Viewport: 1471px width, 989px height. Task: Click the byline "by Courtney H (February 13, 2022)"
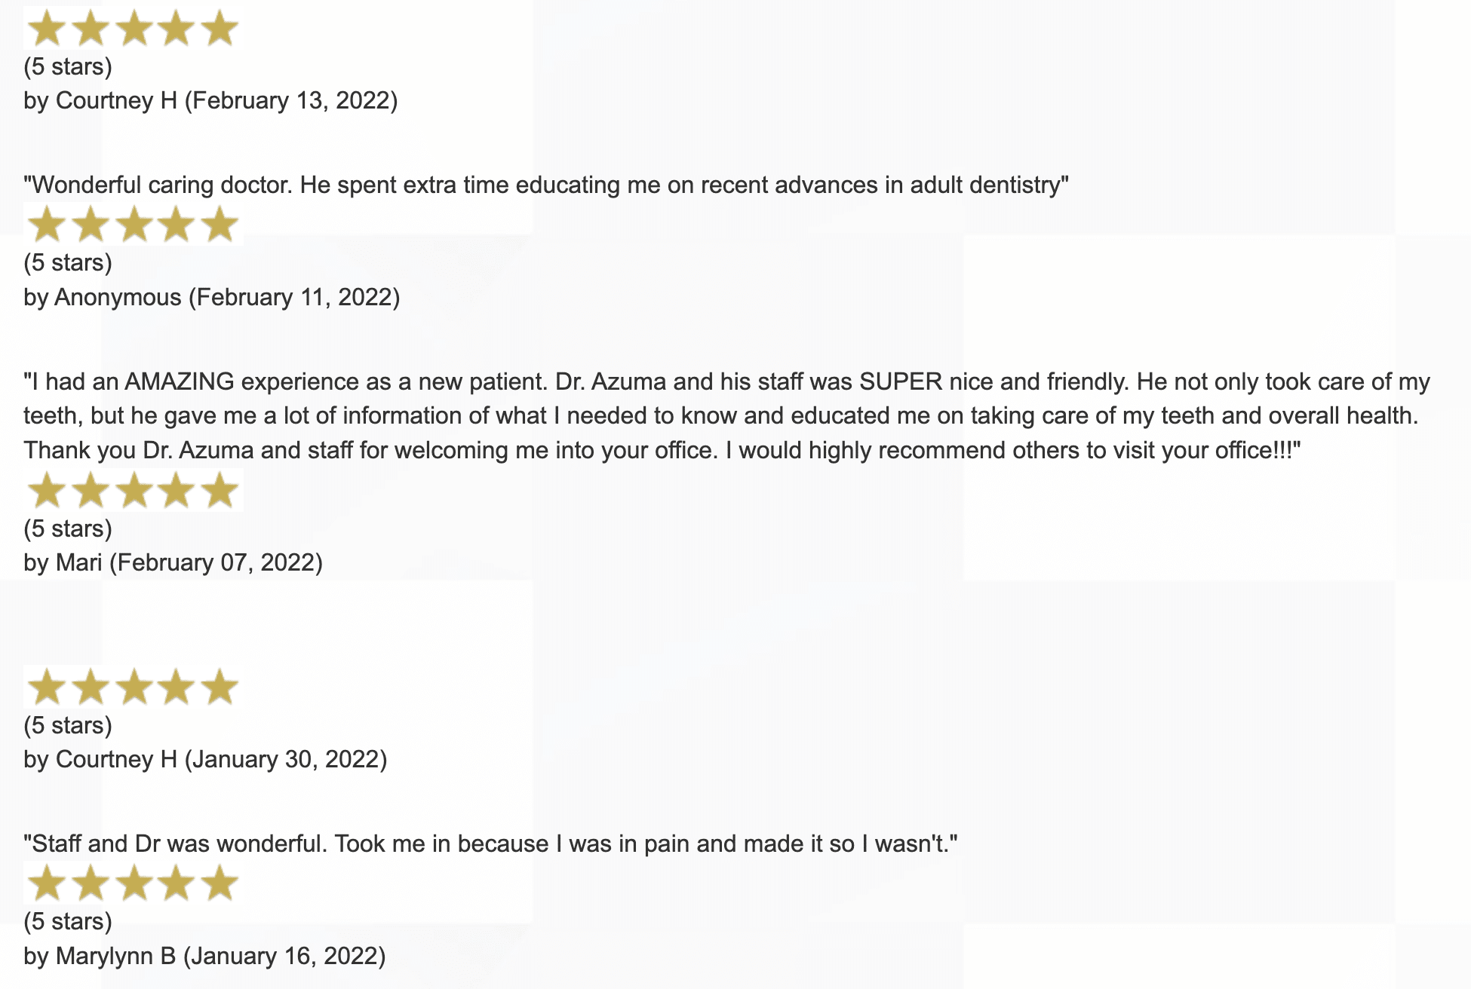pyautogui.click(x=210, y=101)
